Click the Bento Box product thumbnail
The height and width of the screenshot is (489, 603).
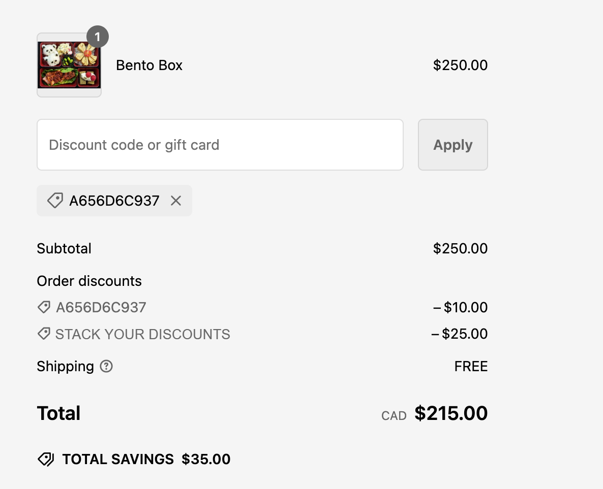[x=69, y=65]
